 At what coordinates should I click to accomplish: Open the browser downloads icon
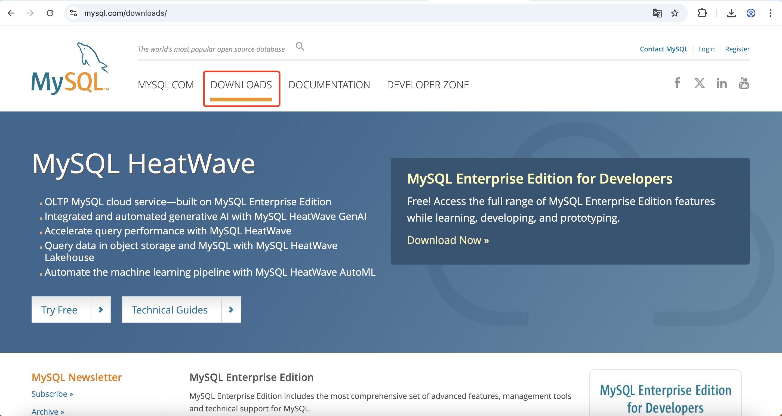pos(731,13)
